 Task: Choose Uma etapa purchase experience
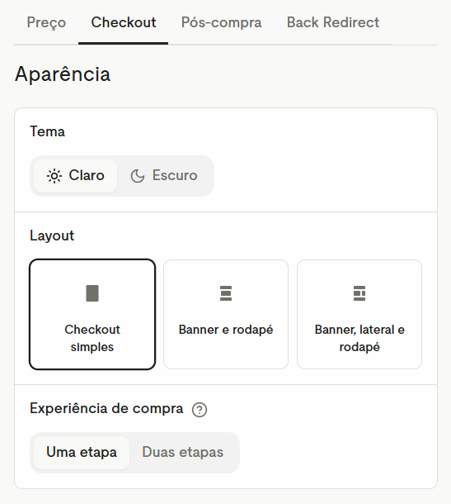(x=82, y=453)
